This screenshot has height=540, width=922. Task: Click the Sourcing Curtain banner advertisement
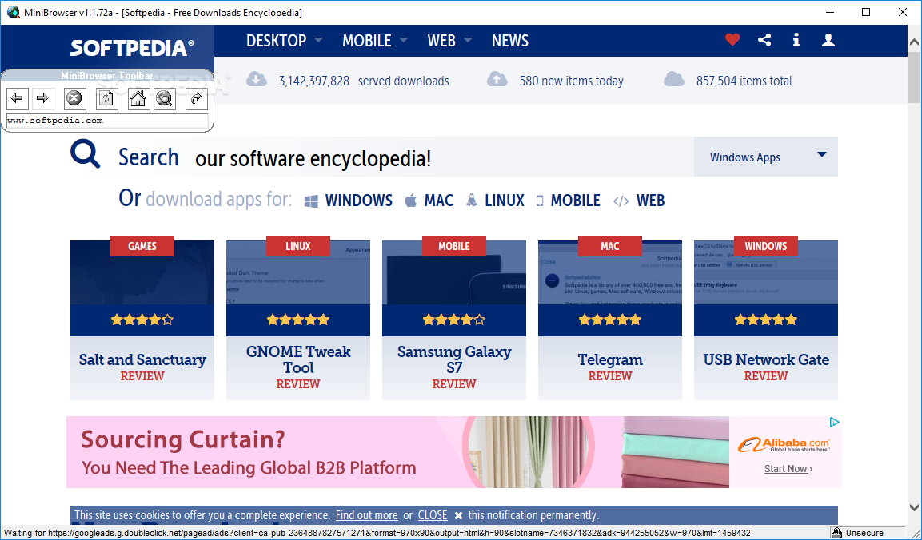(x=454, y=452)
